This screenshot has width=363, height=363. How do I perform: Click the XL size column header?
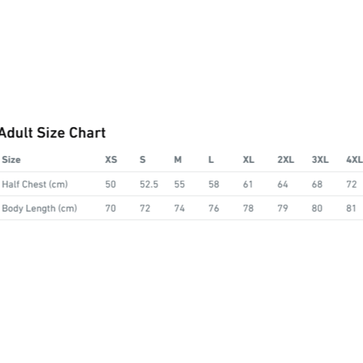click(248, 160)
